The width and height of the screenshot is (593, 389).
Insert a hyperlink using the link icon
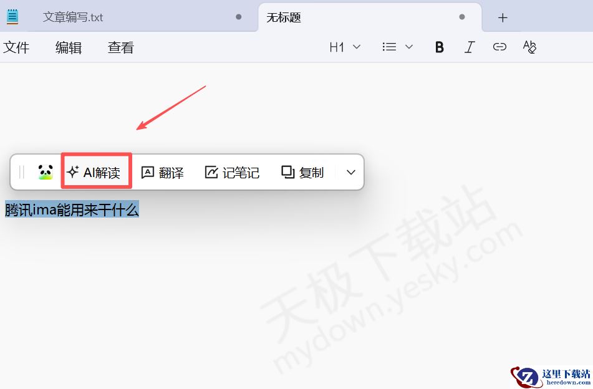[499, 47]
